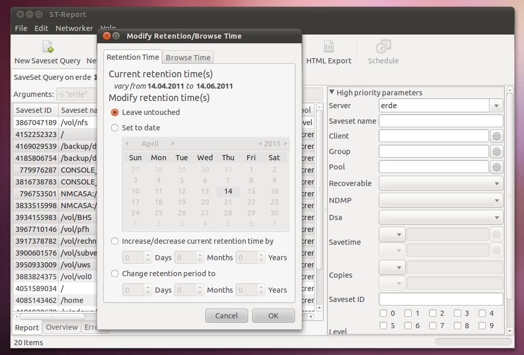Check the Level 9 checkbox
Viewport: 524px width, 355px height.
point(482,326)
